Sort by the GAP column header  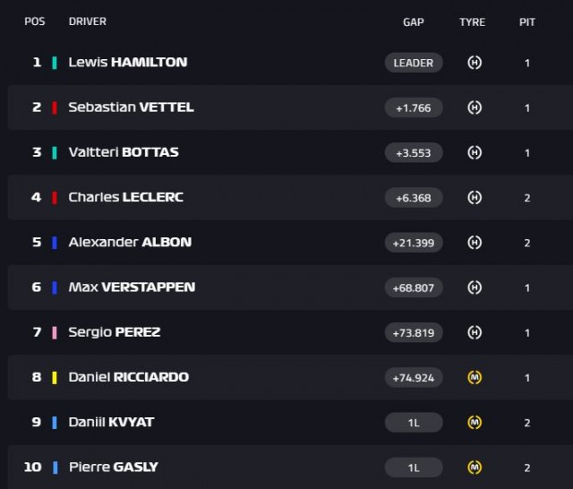414,21
